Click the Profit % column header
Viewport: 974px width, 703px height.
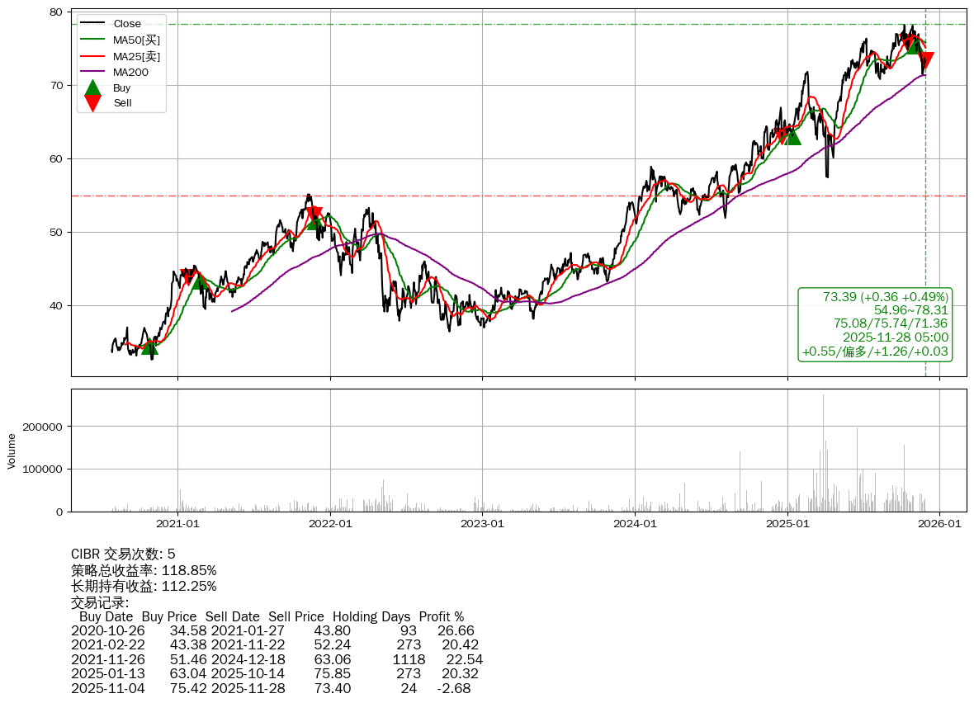point(441,616)
